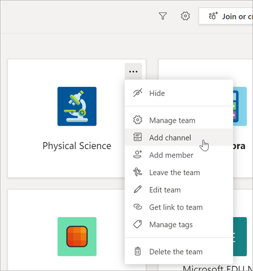Choose the Add member option
The width and height of the screenshot is (253, 271).
click(x=179, y=155)
